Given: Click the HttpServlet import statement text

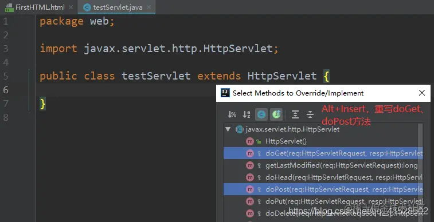Looking at the screenshot, I should (x=159, y=49).
